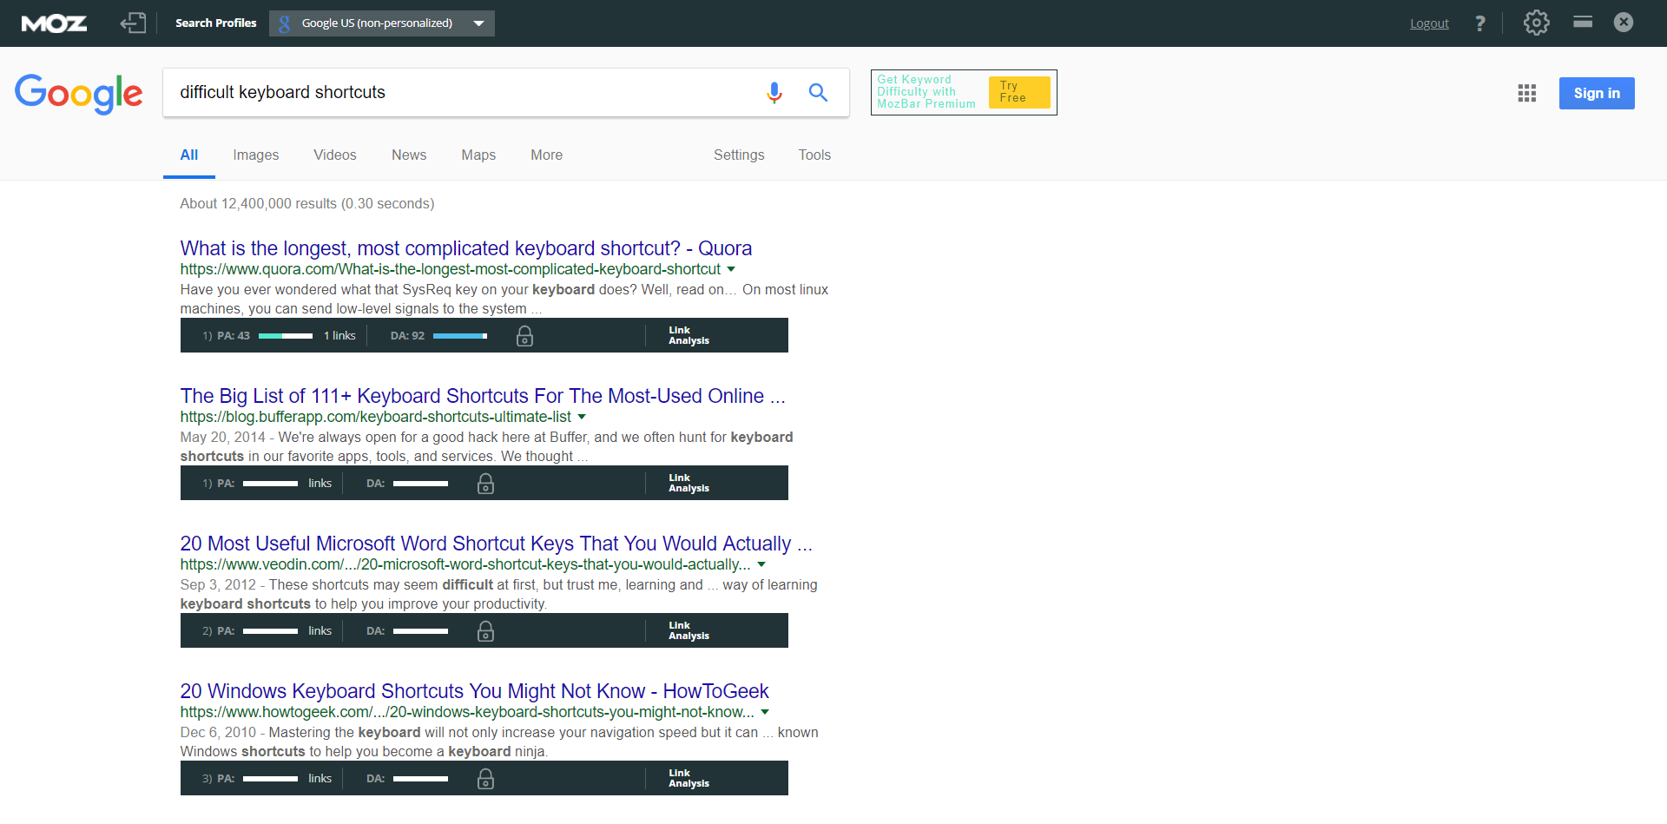The height and width of the screenshot is (824, 1667).
Task: Open Quora longest keyboard shortcut result
Action: pos(466,248)
